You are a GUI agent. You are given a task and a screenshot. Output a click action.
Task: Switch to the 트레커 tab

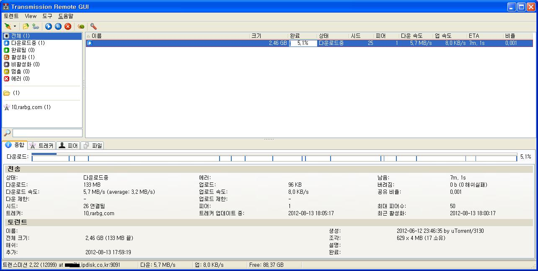click(x=42, y=146)
